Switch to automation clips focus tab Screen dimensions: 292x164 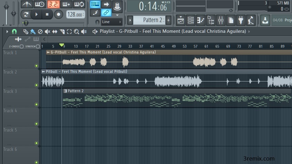(28, 39)
